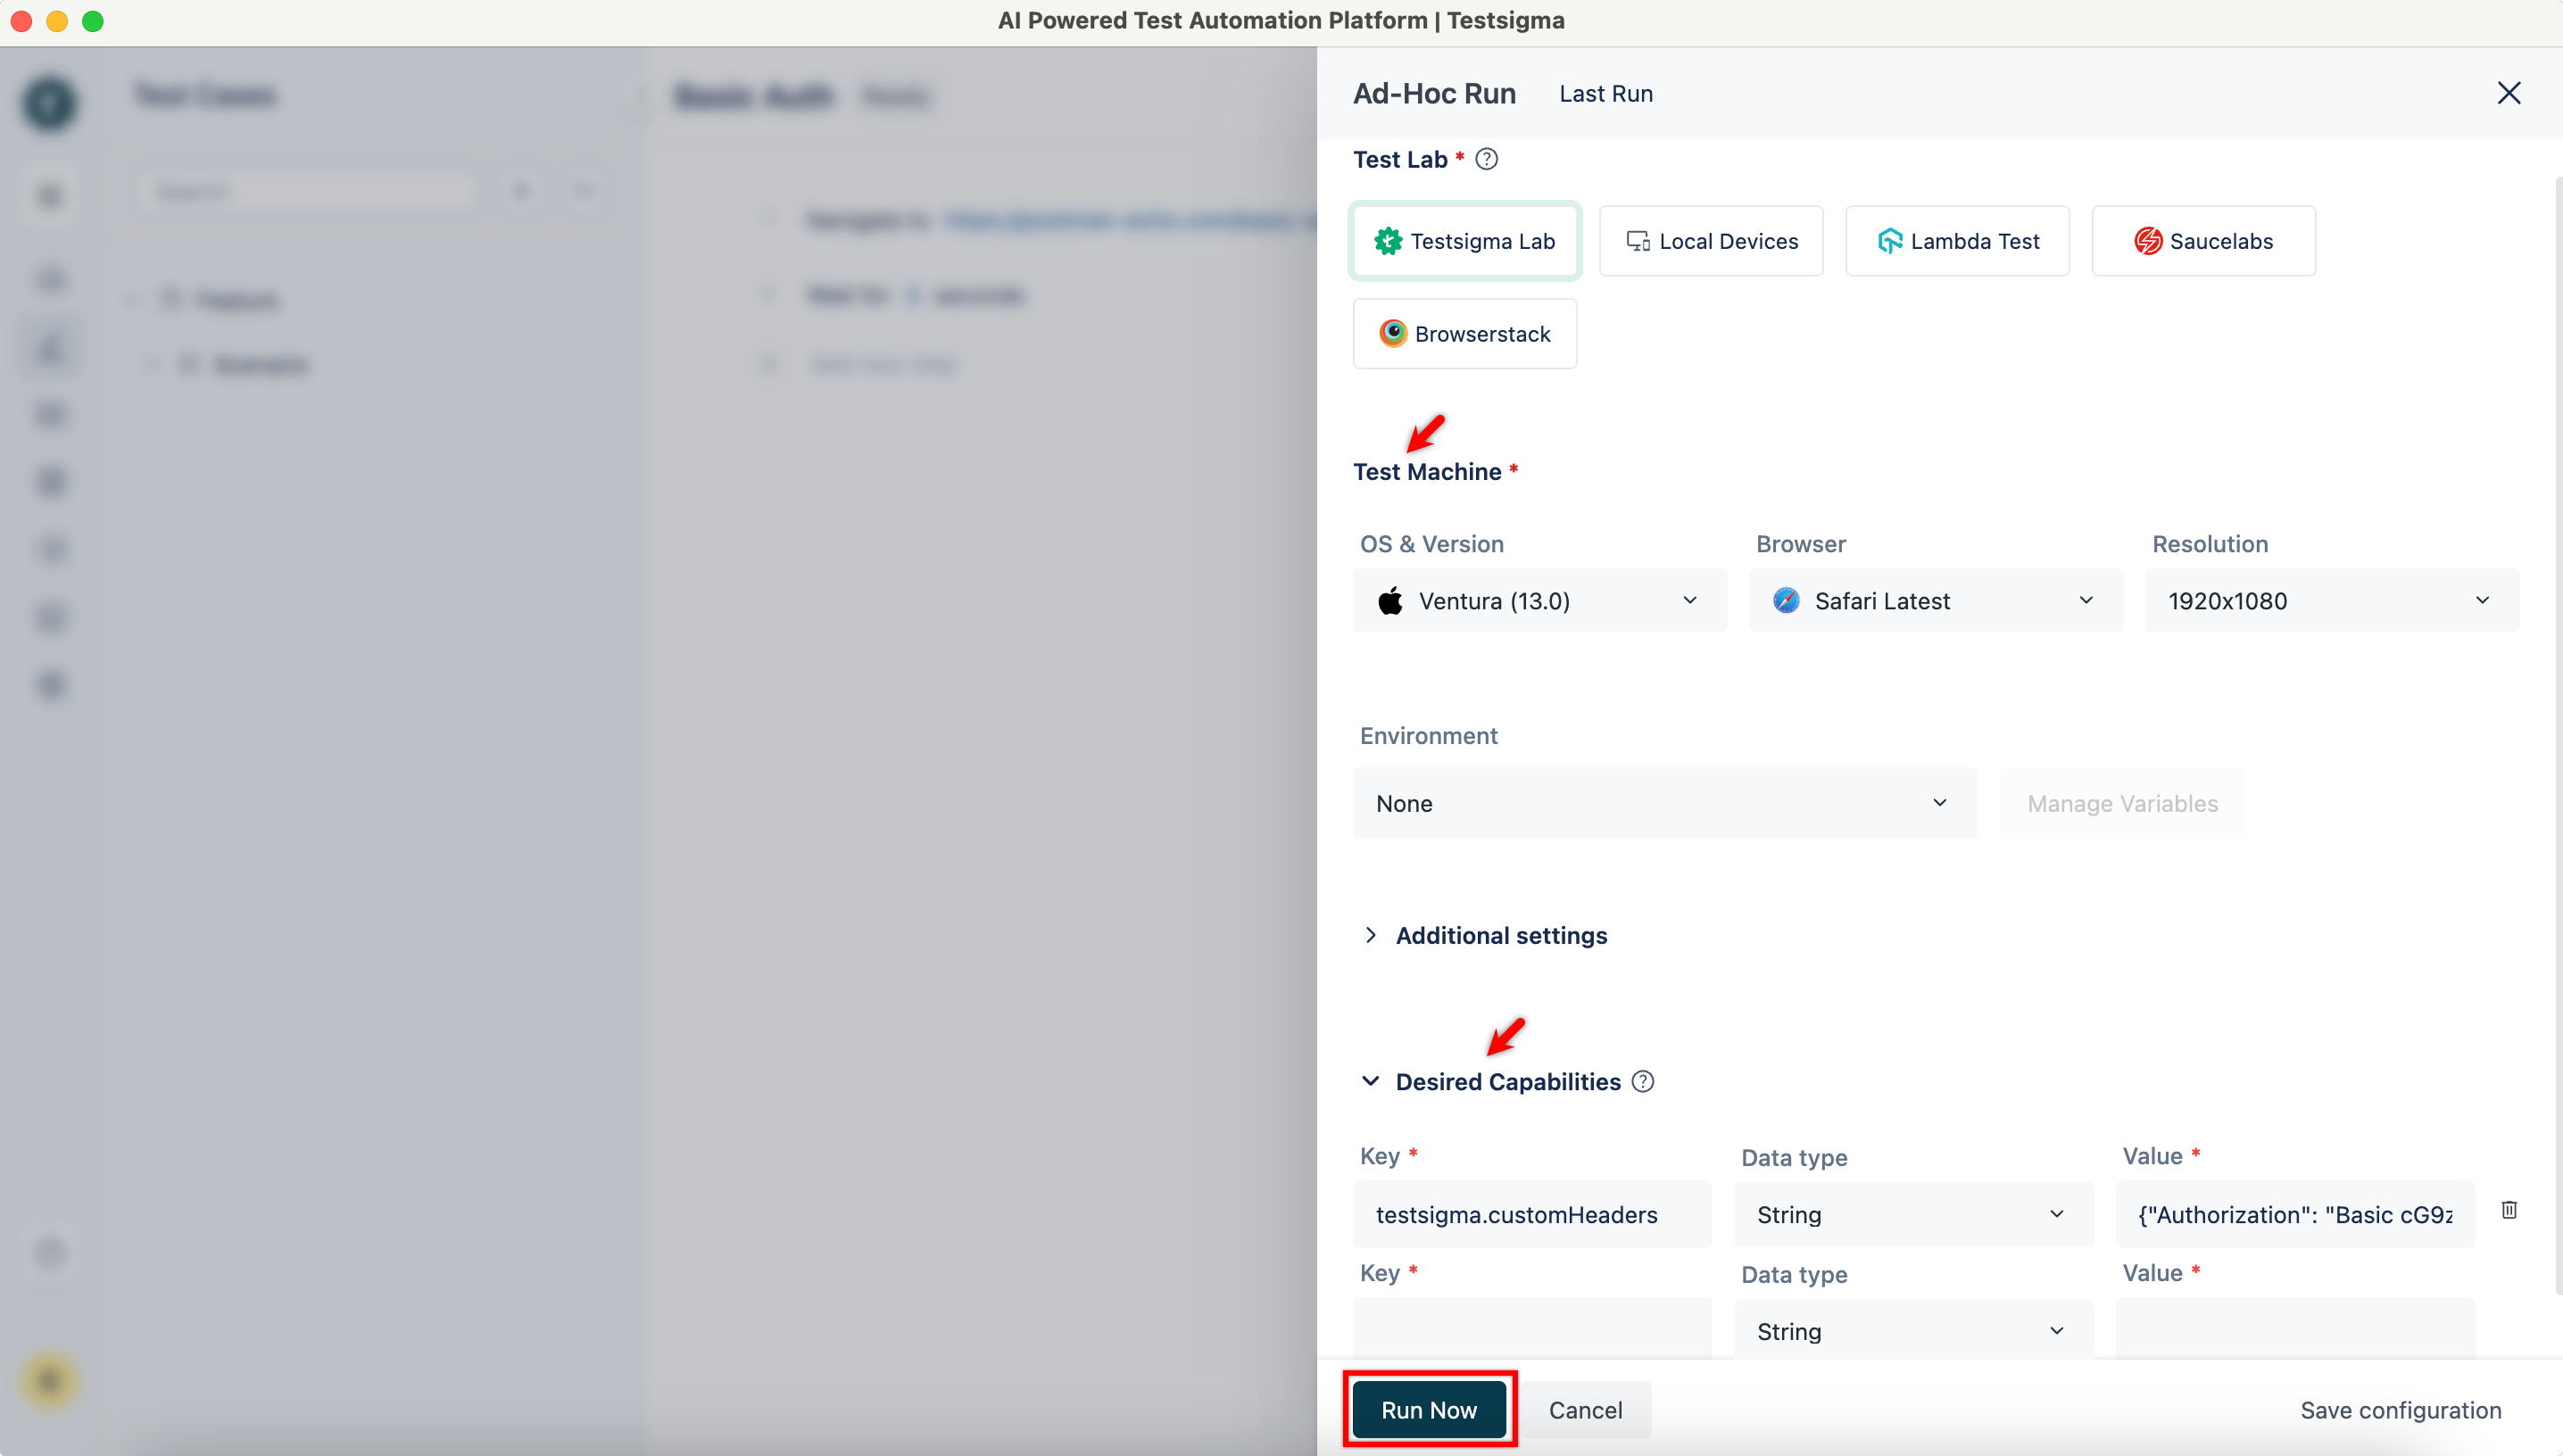This screenshot has height=1456, width=2563.
Task: Click the testsigma.customHeaders key field
Action: pyautogui.click(x=1531, y=1215)
